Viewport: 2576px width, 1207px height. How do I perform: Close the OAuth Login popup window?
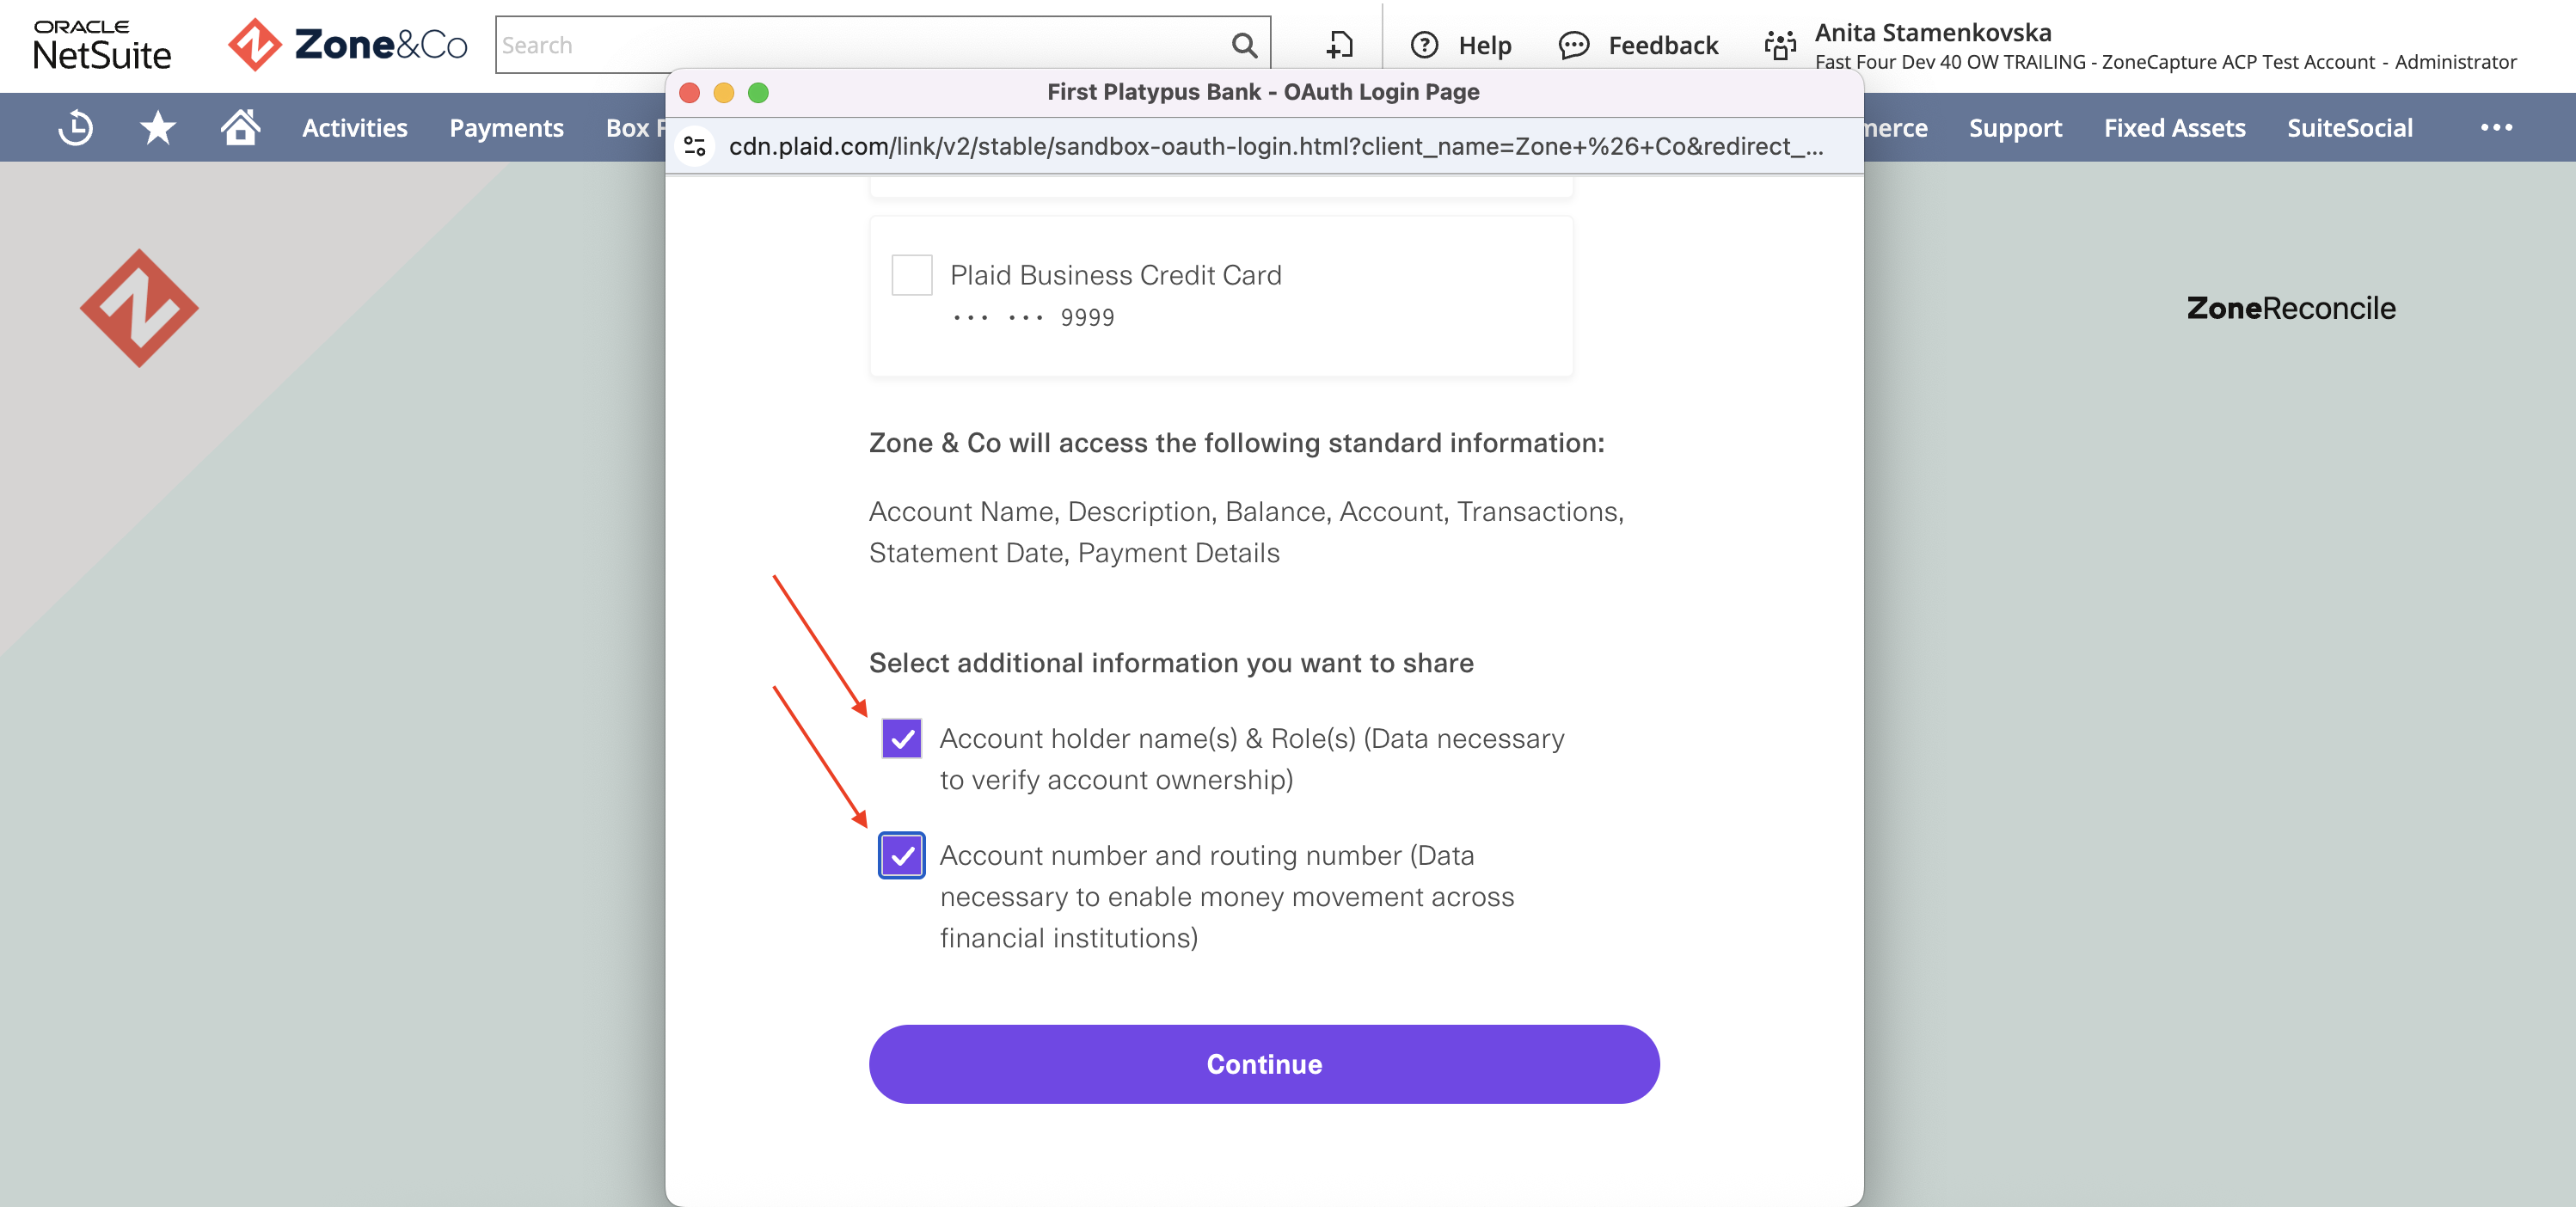pos(689,92)
